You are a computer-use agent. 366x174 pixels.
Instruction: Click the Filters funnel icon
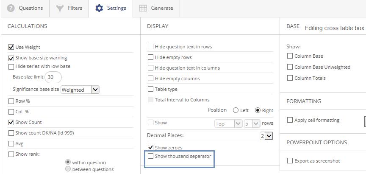(60, 8)
